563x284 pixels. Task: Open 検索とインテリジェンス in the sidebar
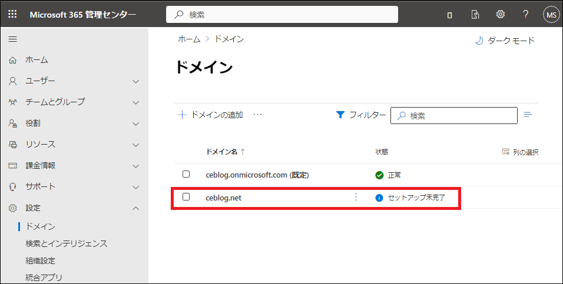tap(67, 244)
